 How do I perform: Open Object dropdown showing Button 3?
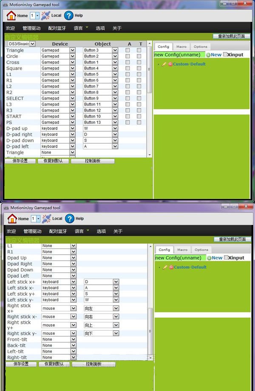point(100,50)
